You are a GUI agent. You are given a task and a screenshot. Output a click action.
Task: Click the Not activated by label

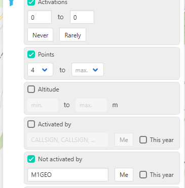point(60,159)
